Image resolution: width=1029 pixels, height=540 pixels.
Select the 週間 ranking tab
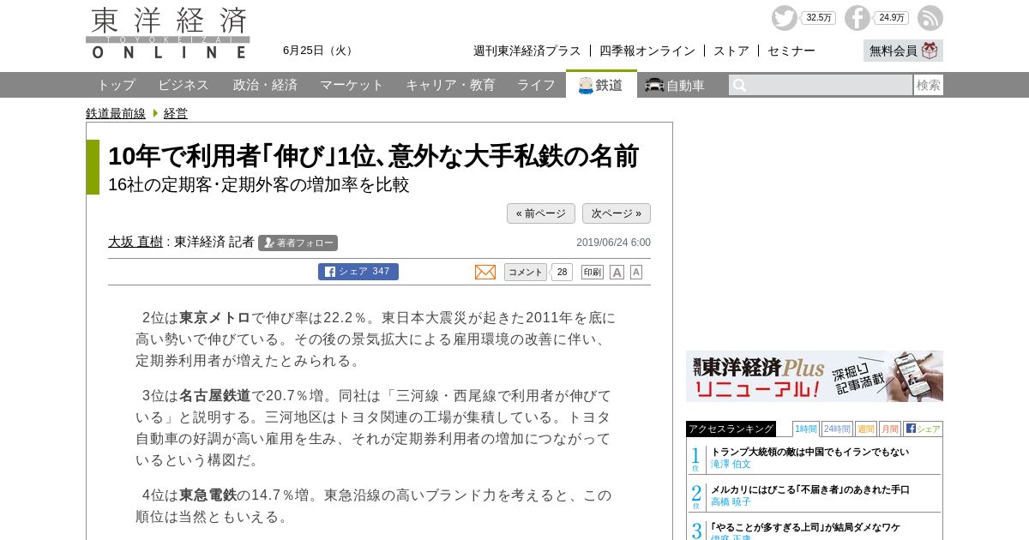[865, 429]
